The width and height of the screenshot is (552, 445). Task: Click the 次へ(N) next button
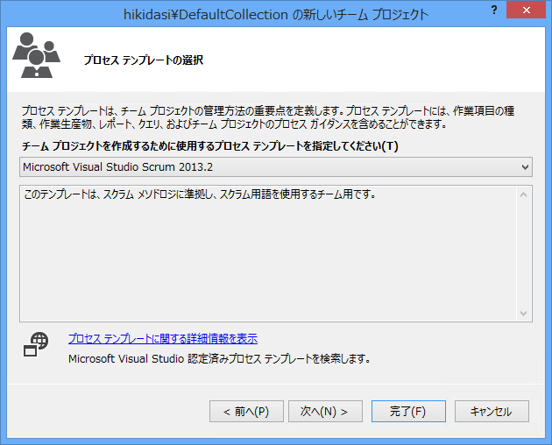pos(325,411)
